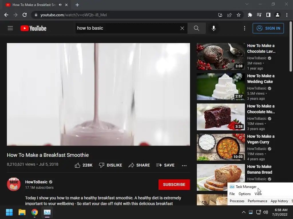The width and height of the screenshot is (293, 219).
Task: Open the network icon in system tray
Action: click(x=259, y=212)
